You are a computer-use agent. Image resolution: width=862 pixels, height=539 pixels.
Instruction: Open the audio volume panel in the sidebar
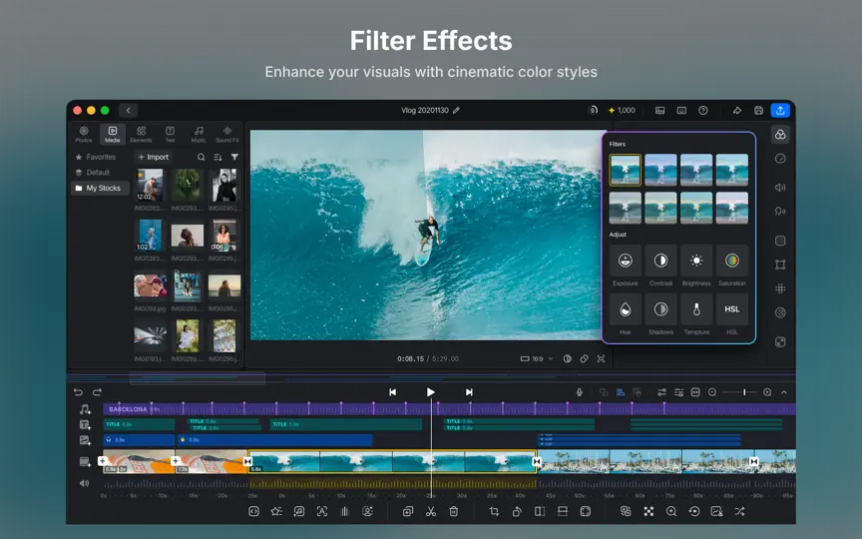pos(780,188)
